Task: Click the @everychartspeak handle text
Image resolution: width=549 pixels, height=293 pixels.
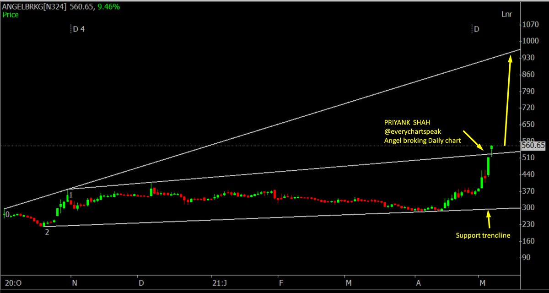Action: [412, 131]
